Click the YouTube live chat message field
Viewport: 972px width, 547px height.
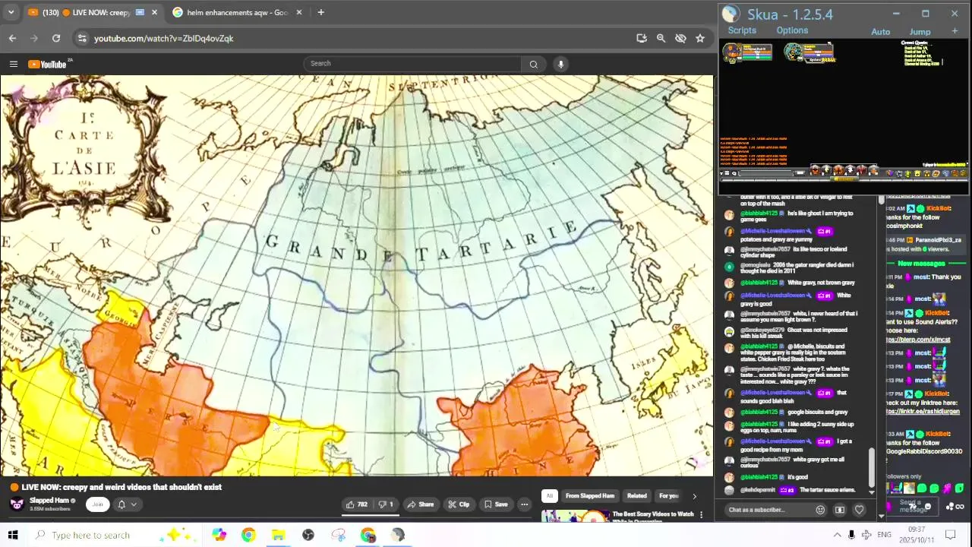(768, 510)
